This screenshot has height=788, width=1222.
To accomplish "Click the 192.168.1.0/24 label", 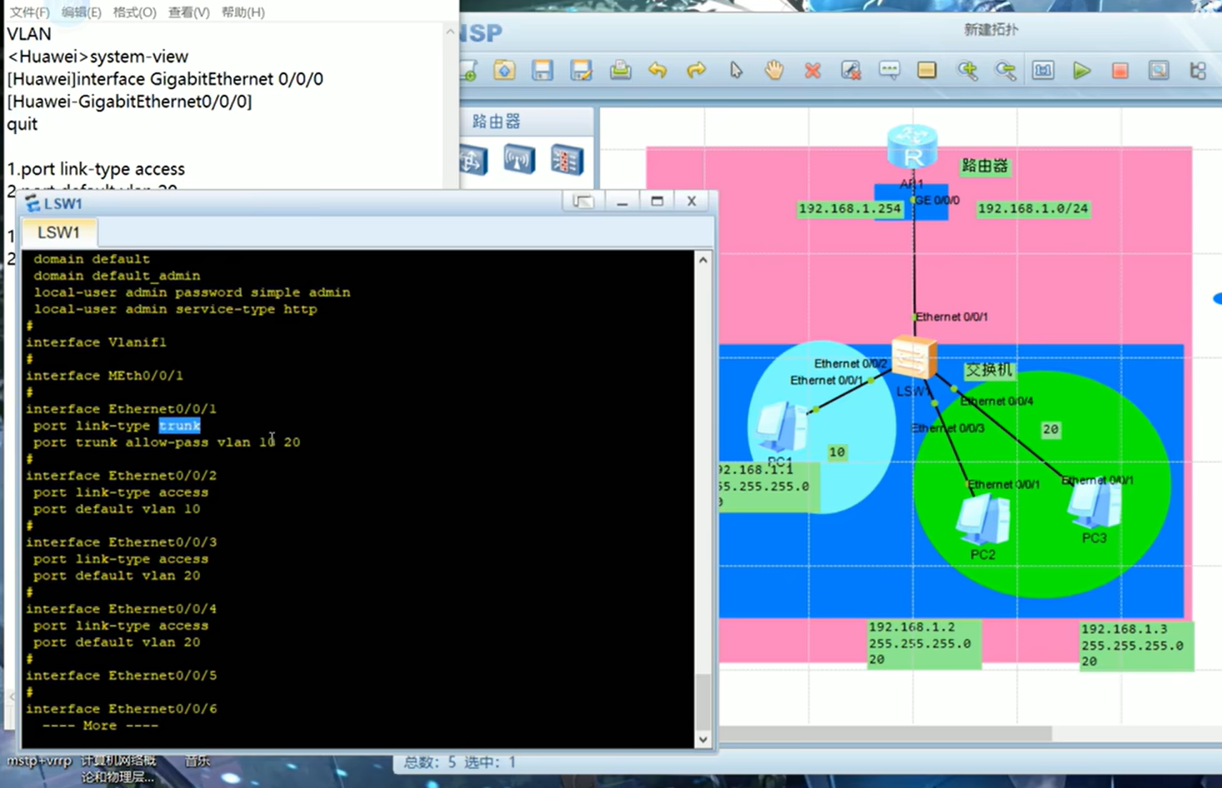I will pyautogui.click(x=1033, y=208).
